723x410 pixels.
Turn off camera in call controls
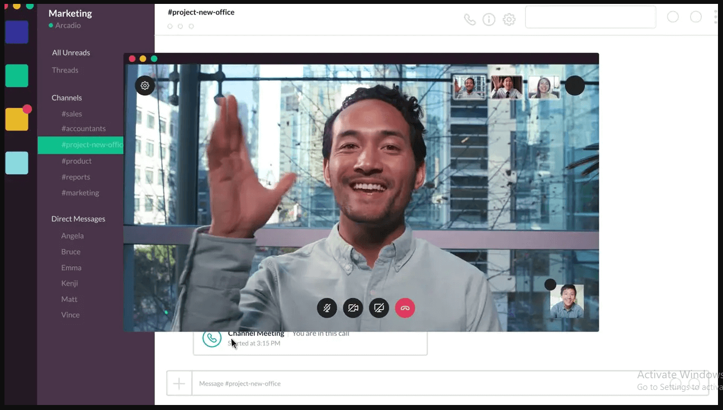tap(353, 308)
